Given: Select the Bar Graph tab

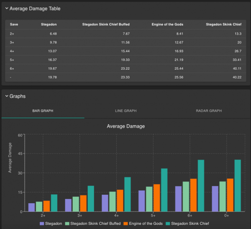Looking at the screenshot, I should pyautogui.click(x=43, y=111).
